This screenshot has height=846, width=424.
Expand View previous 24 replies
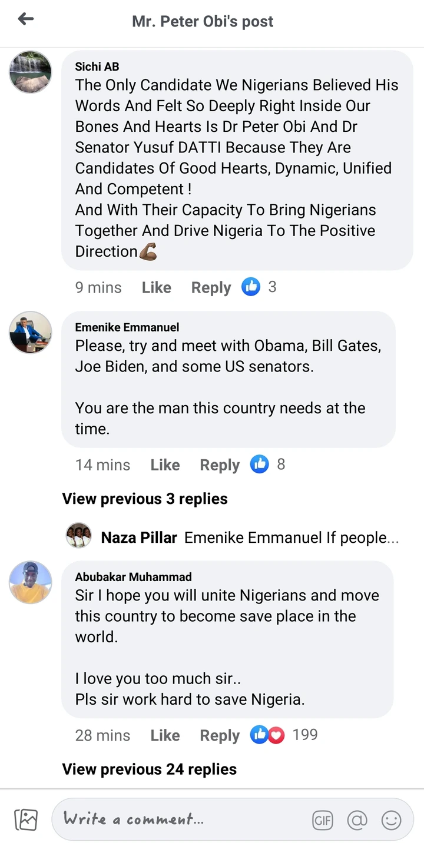click(150, 769)
